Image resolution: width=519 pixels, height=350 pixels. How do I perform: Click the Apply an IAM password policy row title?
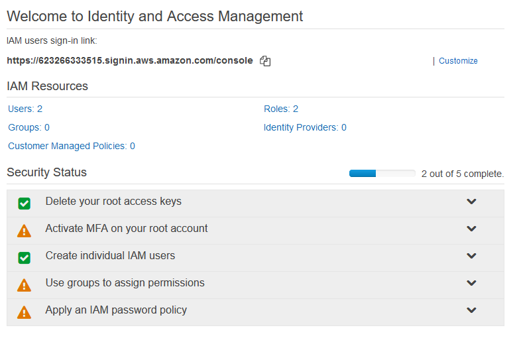(116, 310)
